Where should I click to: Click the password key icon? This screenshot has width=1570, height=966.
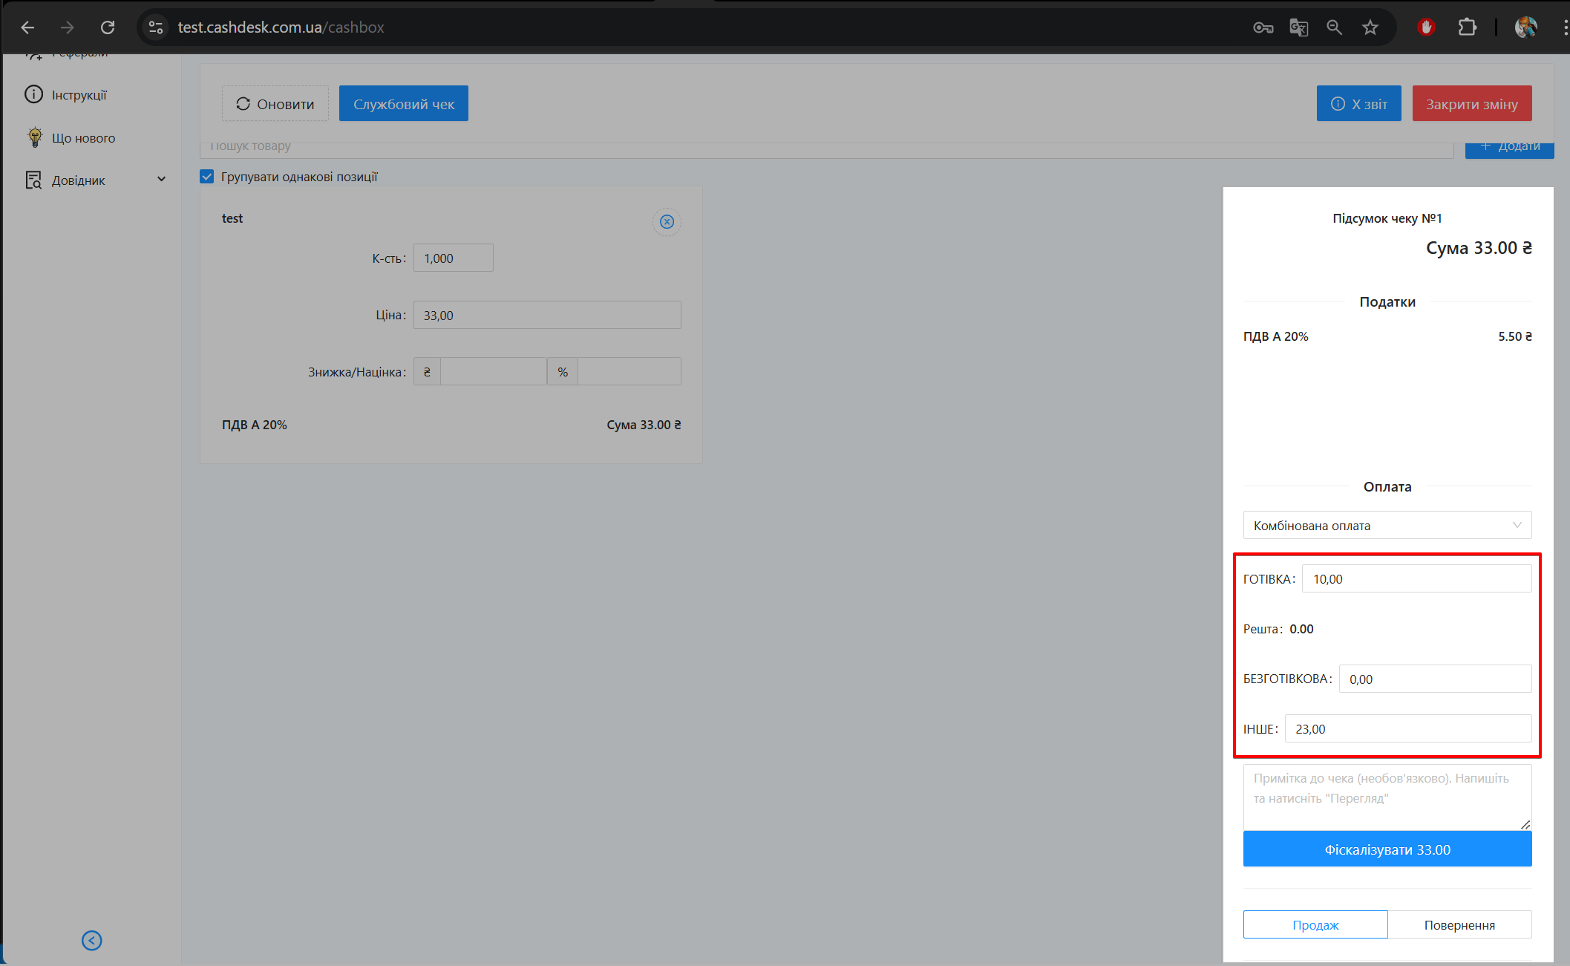point(1263,27)
